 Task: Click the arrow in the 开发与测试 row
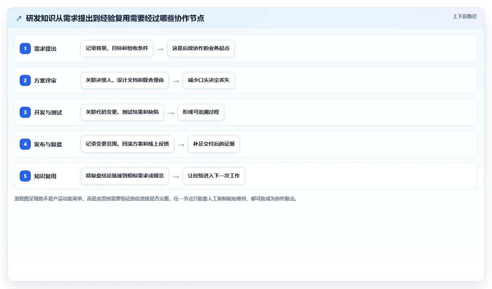(171, 113)
